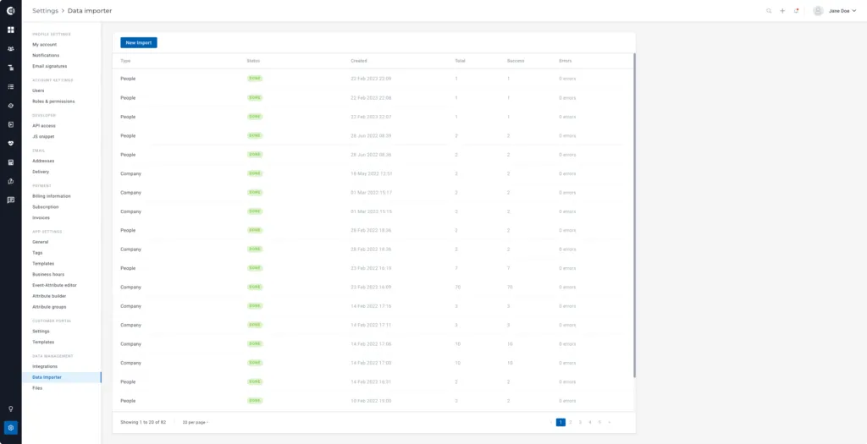Click the Errors column header

pyautogui.click(x=565, y=61)
